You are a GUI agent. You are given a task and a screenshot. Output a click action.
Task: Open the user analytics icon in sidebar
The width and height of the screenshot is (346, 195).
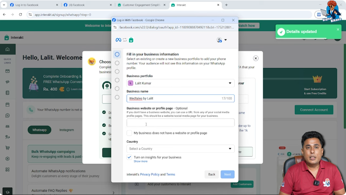pyautogui.click(x=7, y=137)
